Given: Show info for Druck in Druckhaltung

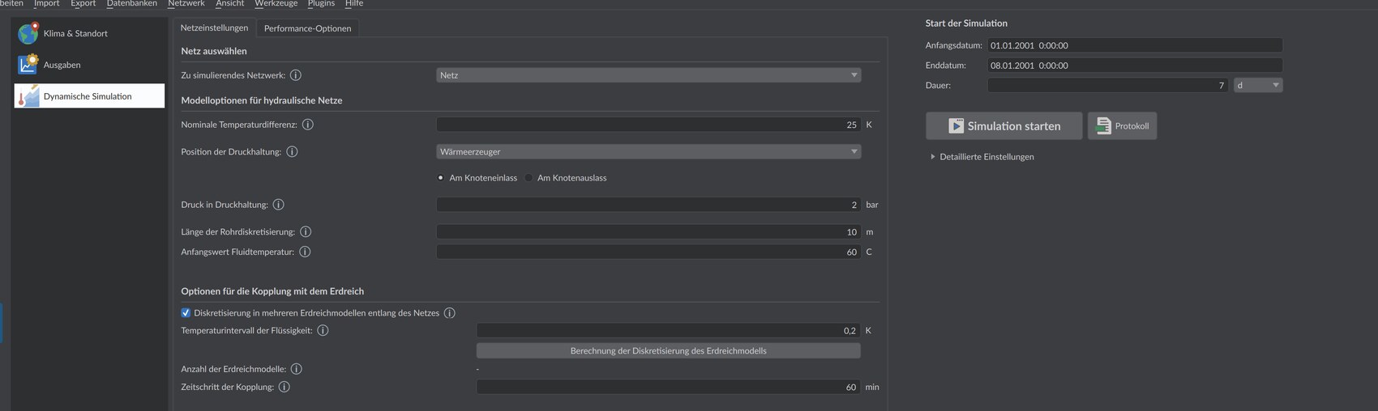Looking at the screenshot, I should point(279,205).
